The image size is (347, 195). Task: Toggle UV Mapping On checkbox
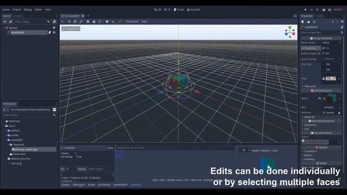tap(324, 48)
